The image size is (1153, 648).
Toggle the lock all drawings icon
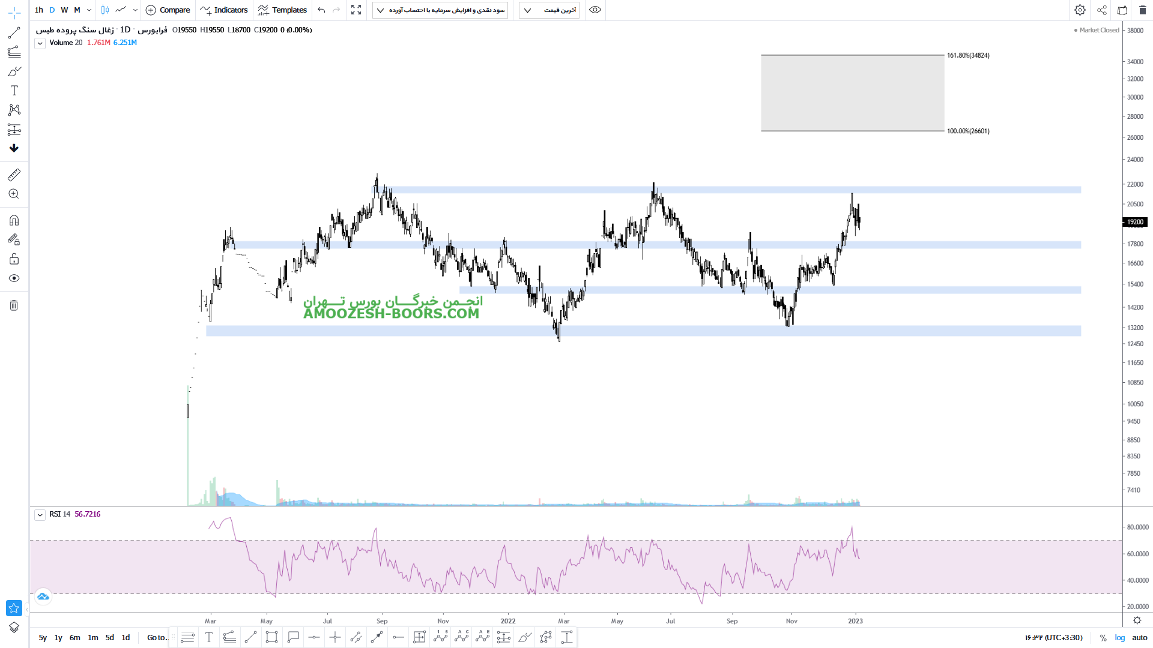pyautogui.click(x=14, y=259)
